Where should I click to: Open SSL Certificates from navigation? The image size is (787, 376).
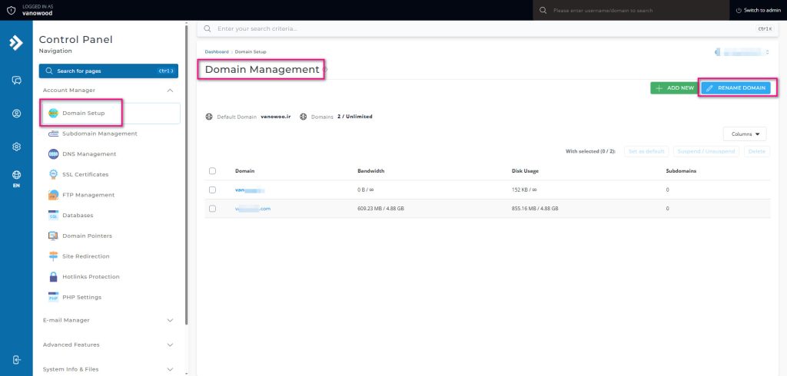point(85,174)
